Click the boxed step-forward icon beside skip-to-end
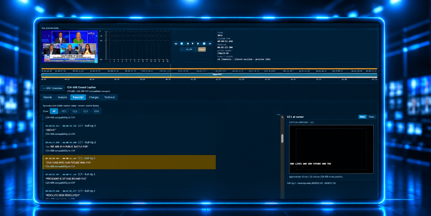Image resolution: width=431 pixels, height=216 pixels. click(x=204, y=44)
